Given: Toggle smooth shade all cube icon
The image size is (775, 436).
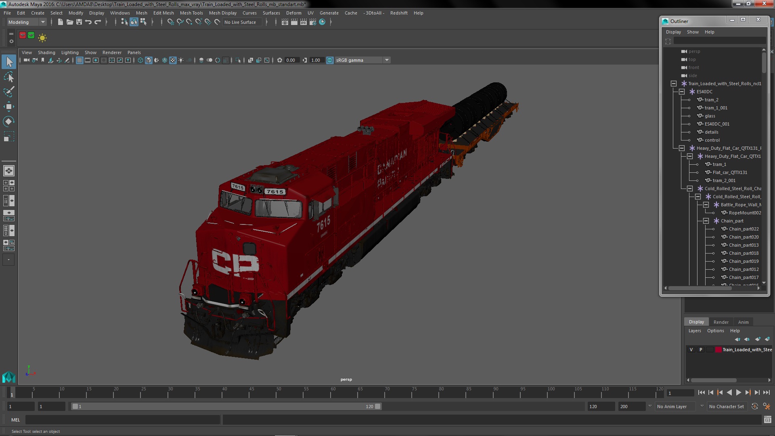Looking at the screenshot, I should coord(149,60).
